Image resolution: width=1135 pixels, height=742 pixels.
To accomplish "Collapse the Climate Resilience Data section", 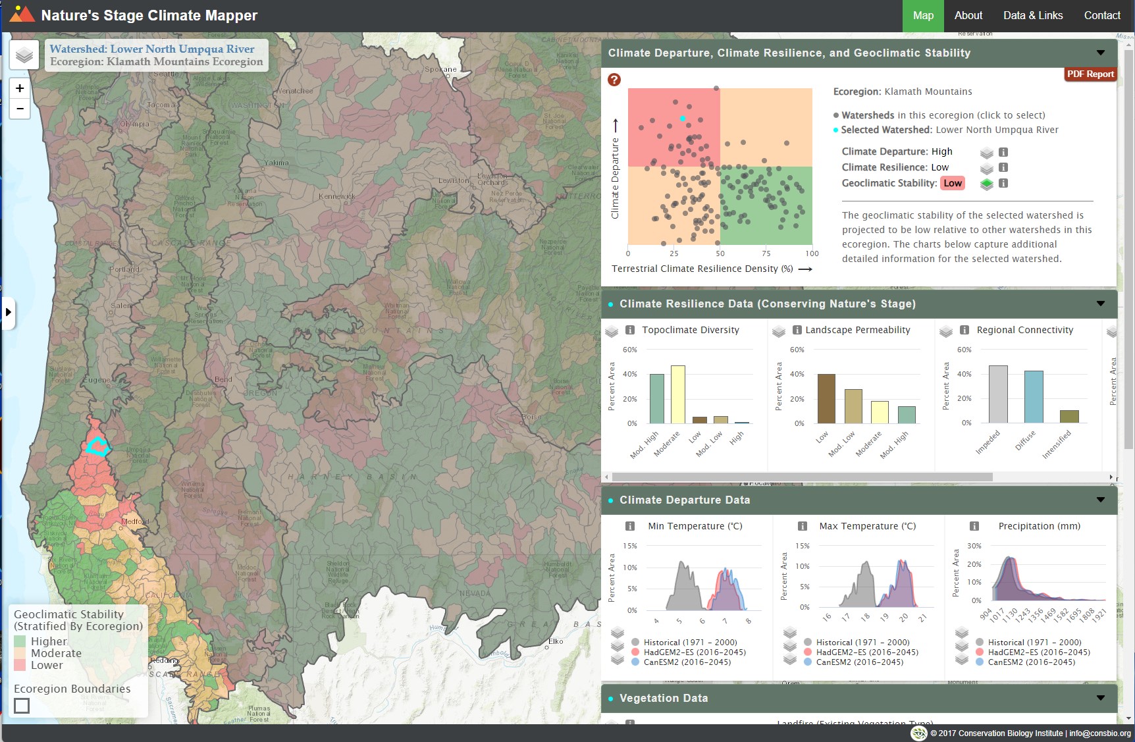I will point(1100,304).
